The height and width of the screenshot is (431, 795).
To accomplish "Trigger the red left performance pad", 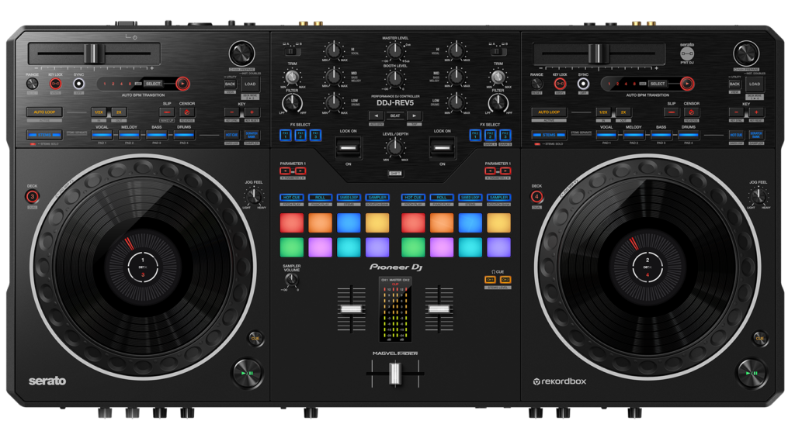I will (x=292, y=222).
